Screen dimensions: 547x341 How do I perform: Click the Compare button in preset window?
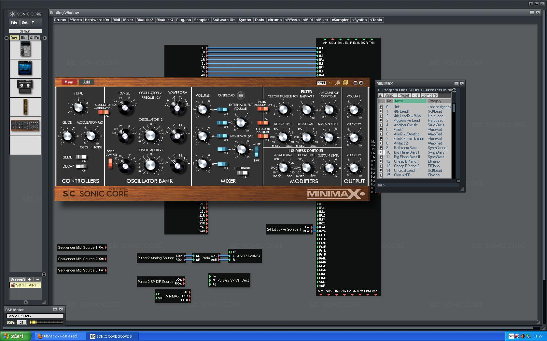429,95
